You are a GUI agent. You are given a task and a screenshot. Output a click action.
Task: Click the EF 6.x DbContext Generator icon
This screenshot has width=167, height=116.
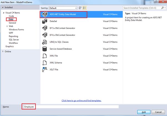pos(45,35)
